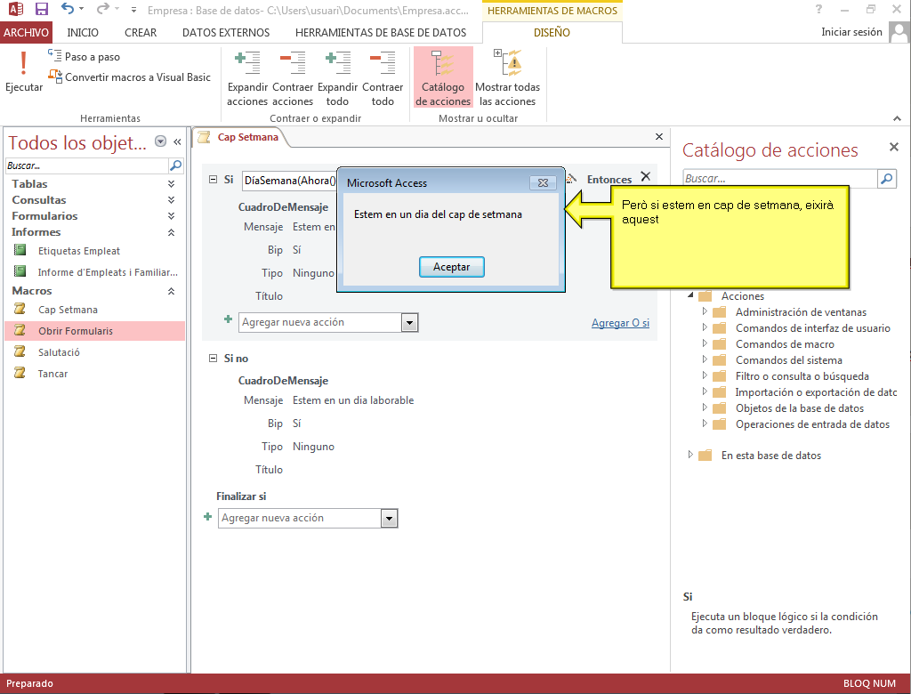The image size is (911, 694).
Task: Click catalog search magnifier icon
Action: point(887,179)
